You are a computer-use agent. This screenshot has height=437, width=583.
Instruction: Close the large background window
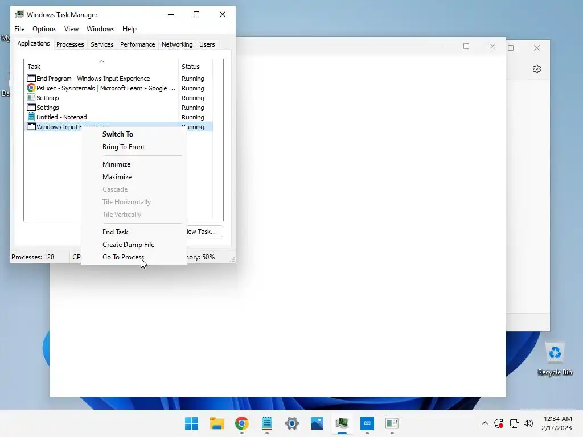click(492, 46)
